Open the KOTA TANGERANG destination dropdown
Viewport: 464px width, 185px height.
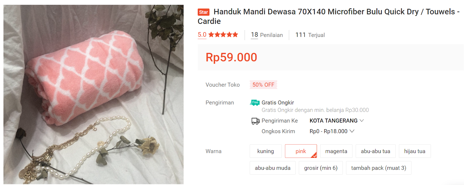click(x=336, y=121)
